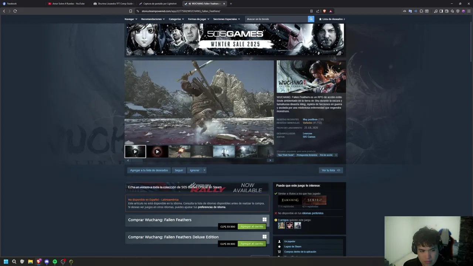473x266 pixels.
Task: Click the Protagonista femenina tag
Action: pyautogui.click(x=307, y=155)
